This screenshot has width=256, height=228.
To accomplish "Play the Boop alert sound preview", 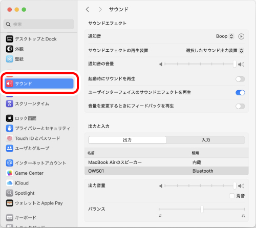I will click(x=241, y=36).
